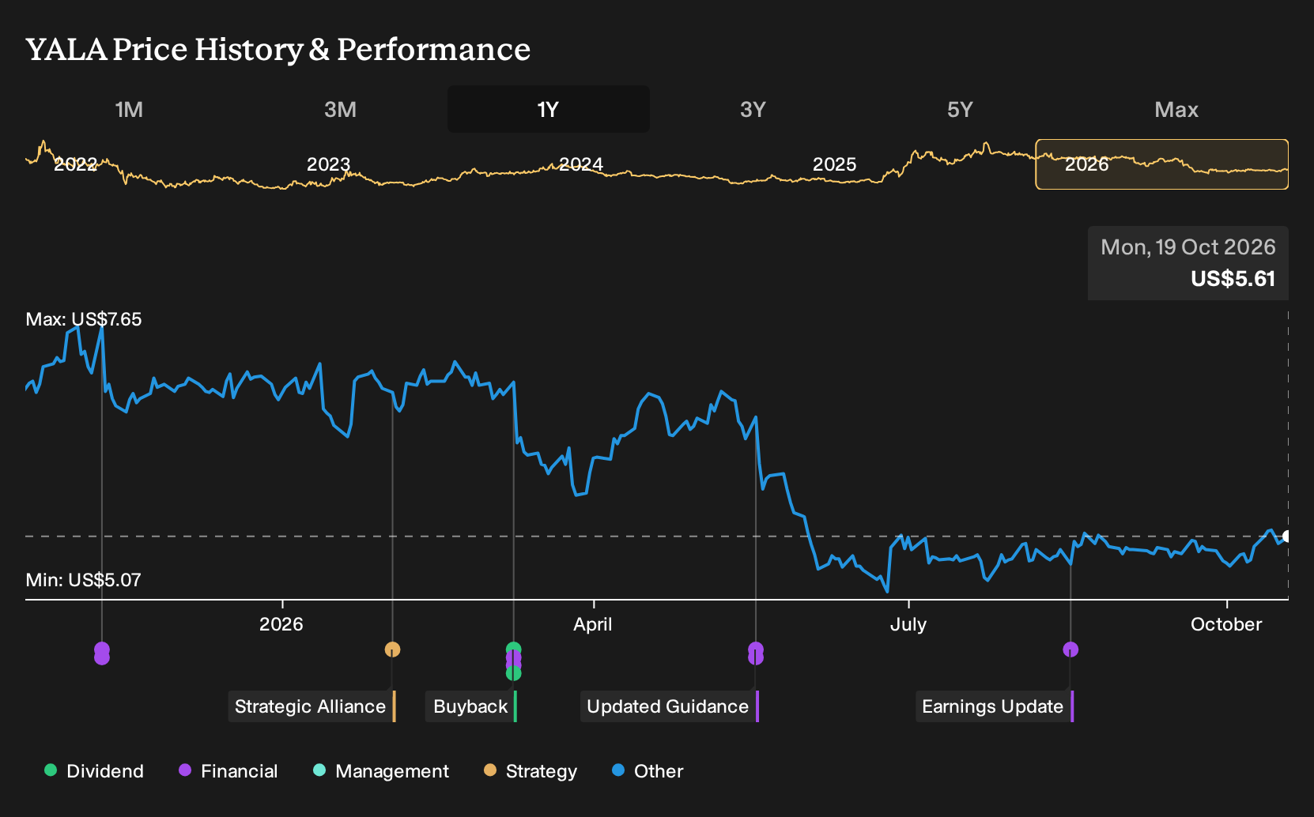The width and height of the screenshot is (1314, 817).
Task: Click the 'YALA Price History & Performance' heading
Action: [x=278, y=49]
